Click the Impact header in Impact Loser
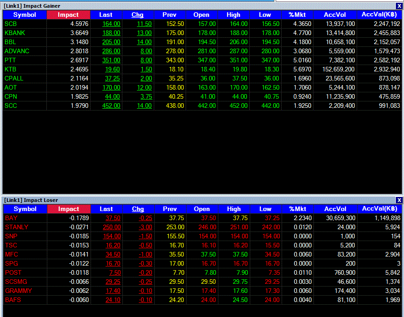404x317 pixels. coord(69,209)
